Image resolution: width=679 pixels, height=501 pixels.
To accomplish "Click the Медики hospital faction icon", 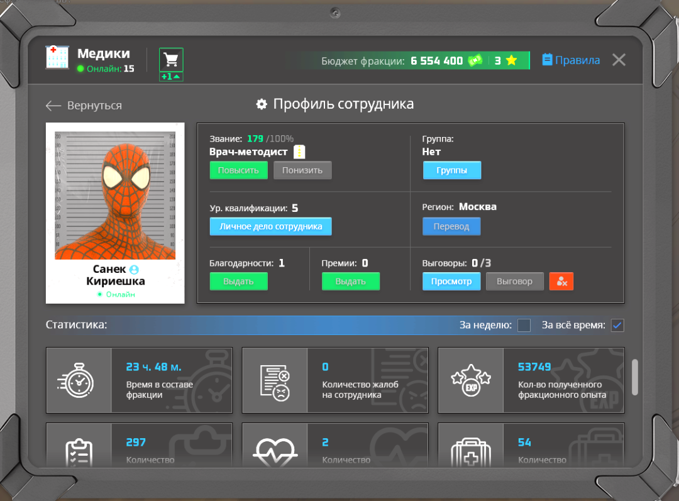I will (57, 57).
